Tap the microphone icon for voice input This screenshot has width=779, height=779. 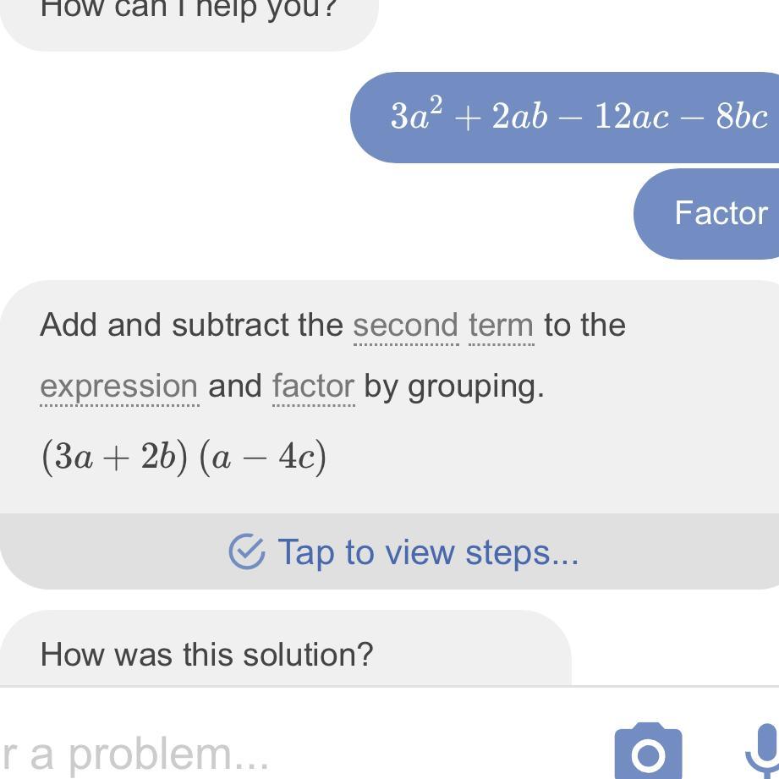pos(763,751)
